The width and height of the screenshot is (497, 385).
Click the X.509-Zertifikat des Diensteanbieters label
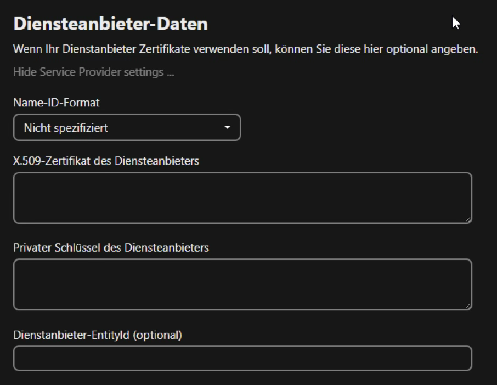pos(106,161)
